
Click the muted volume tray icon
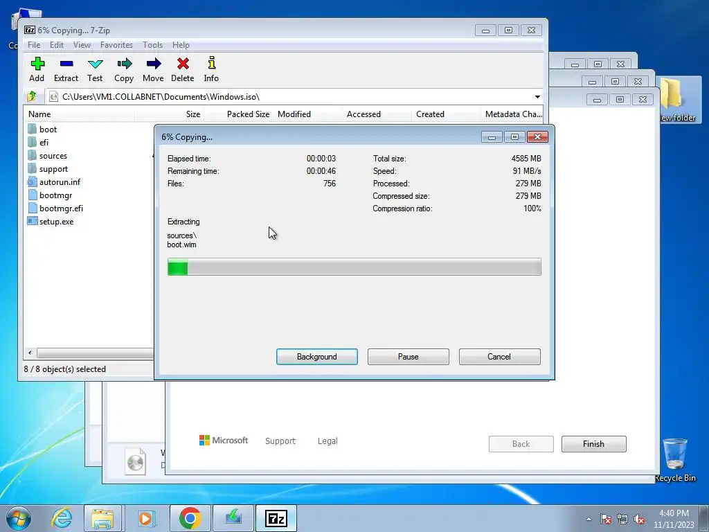coord(639,520)
